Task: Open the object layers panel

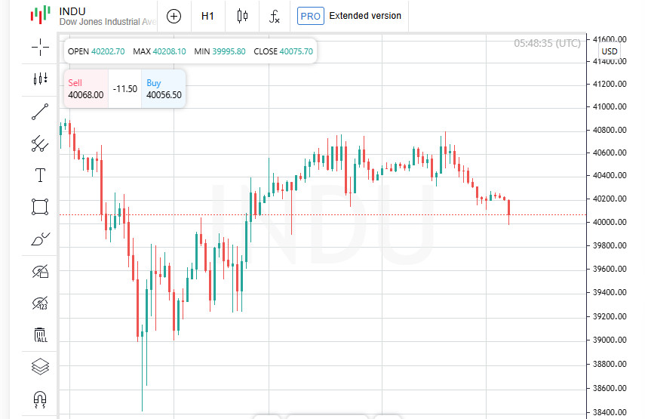Action: coord(40,366)
